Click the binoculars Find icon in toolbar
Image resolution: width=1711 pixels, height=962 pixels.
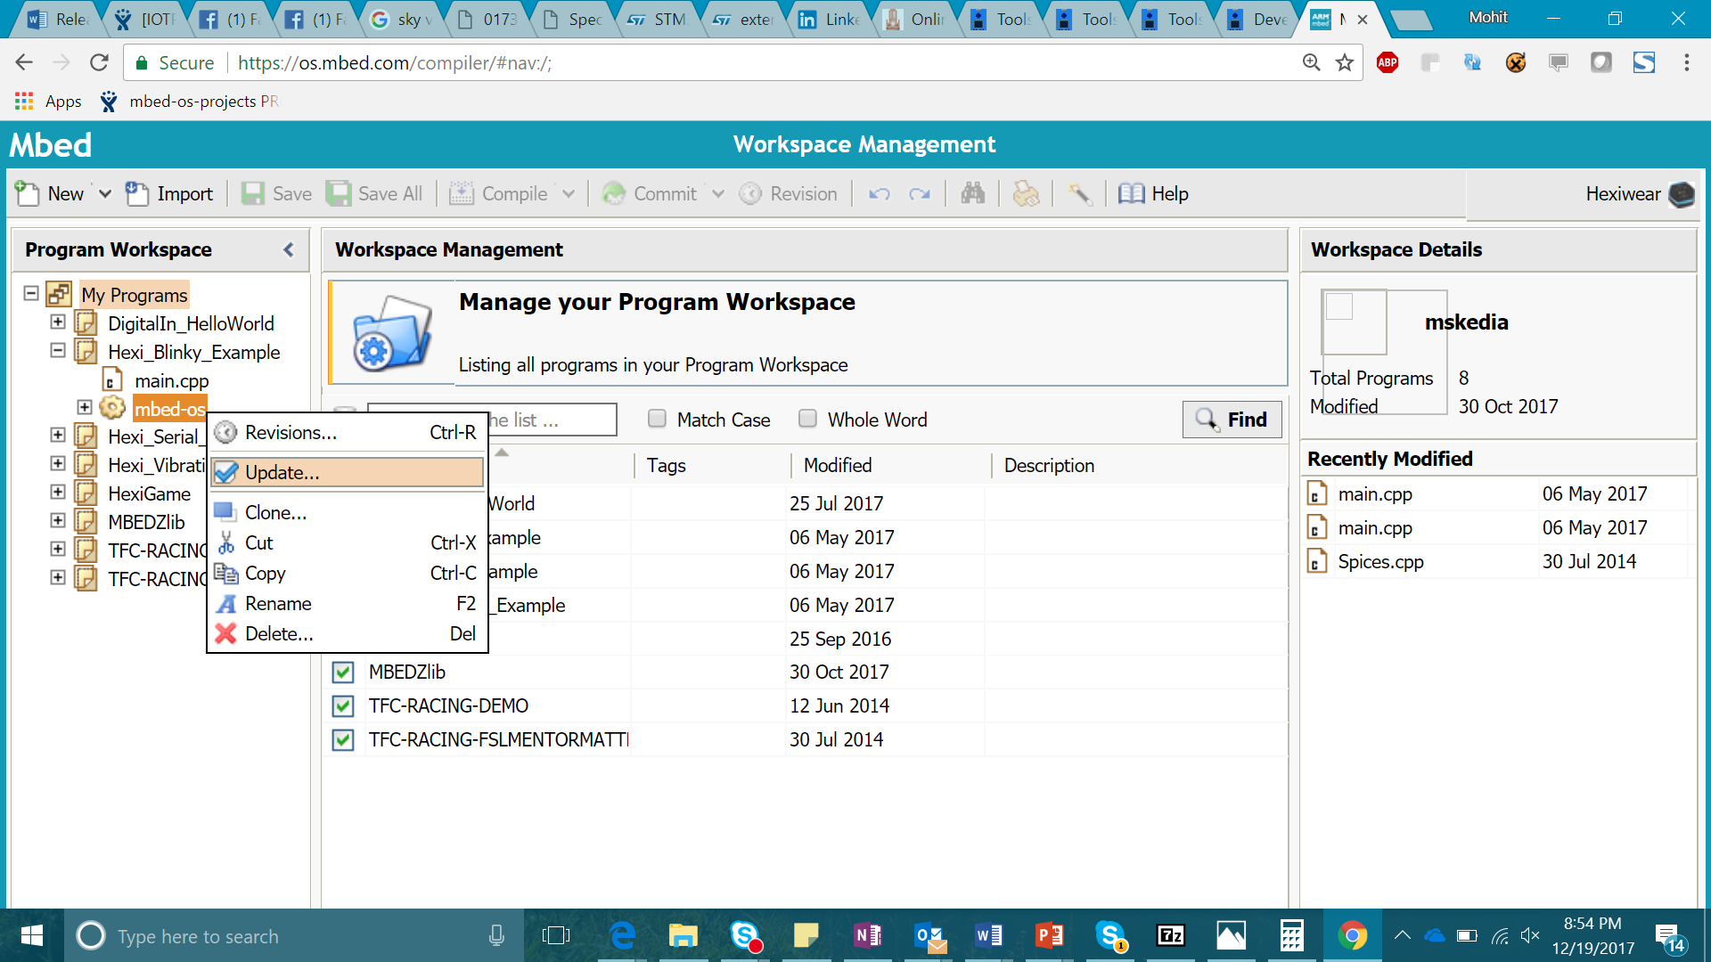click(973, 193)
